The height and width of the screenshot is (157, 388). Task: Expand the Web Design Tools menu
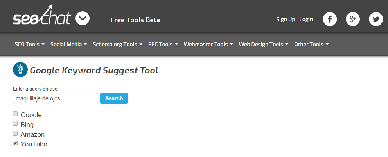pos(264,44)
